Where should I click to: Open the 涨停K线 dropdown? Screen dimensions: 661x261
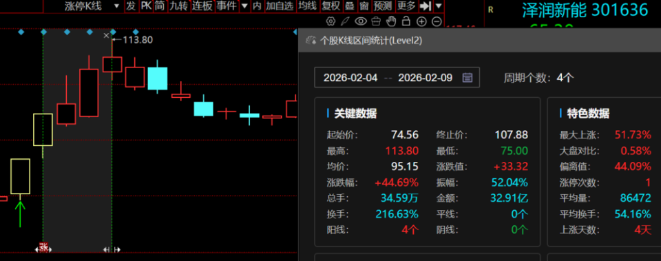point(92,6)
